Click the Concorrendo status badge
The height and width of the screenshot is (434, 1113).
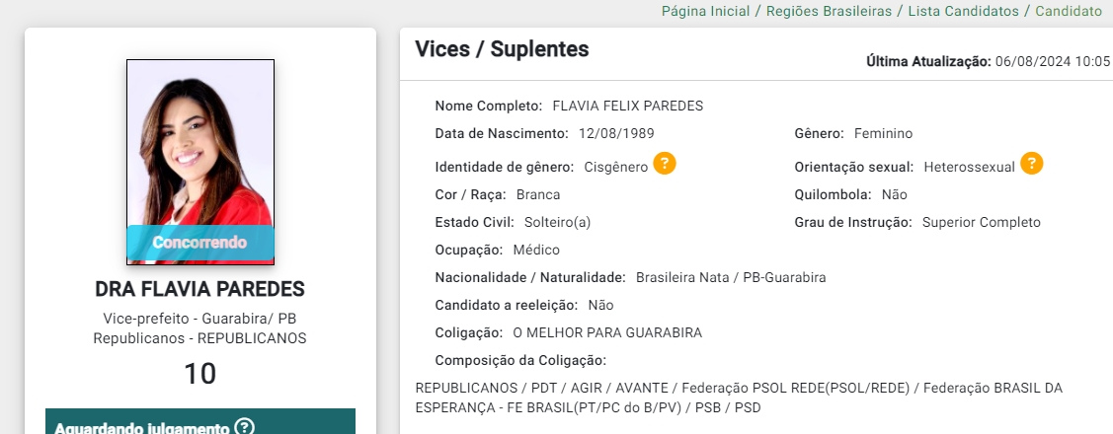point(200,243)
